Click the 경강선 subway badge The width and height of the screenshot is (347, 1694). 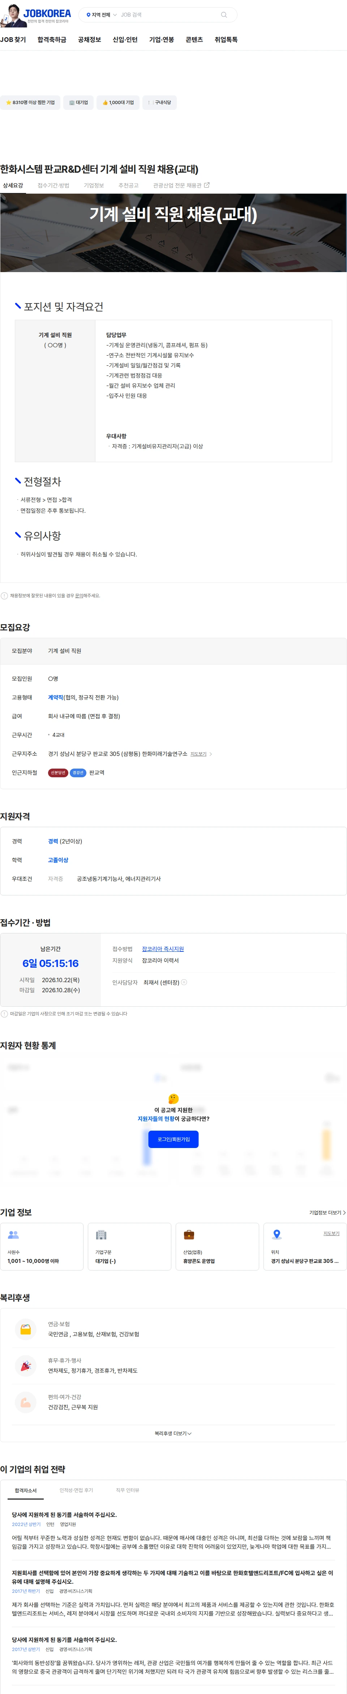pyautogui.click(x=78, y=773)
